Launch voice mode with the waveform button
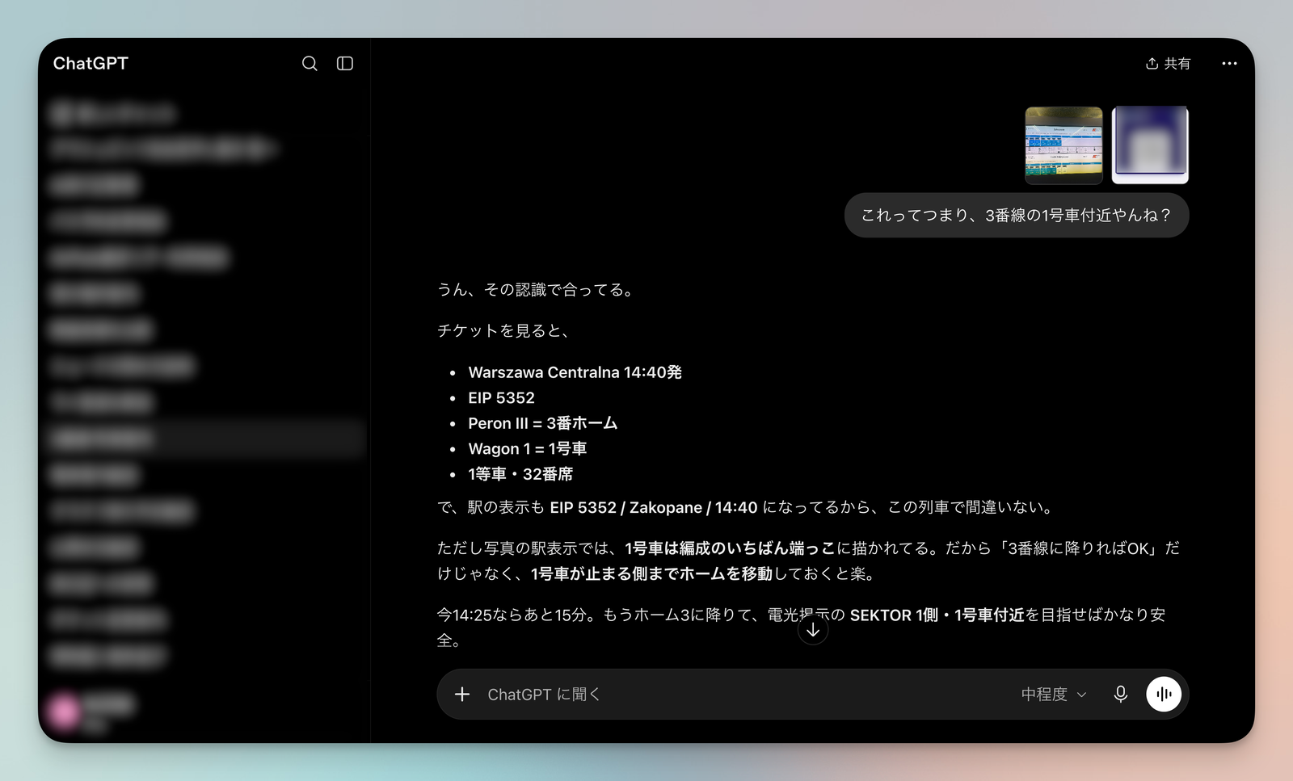The width and height of the screenshot is (1293, 781). [1164, 695]
